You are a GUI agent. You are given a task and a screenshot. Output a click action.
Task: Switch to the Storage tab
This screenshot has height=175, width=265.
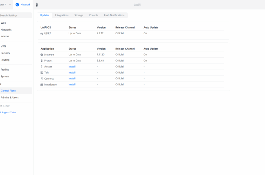pyautogui.click(x=79, y=15)
